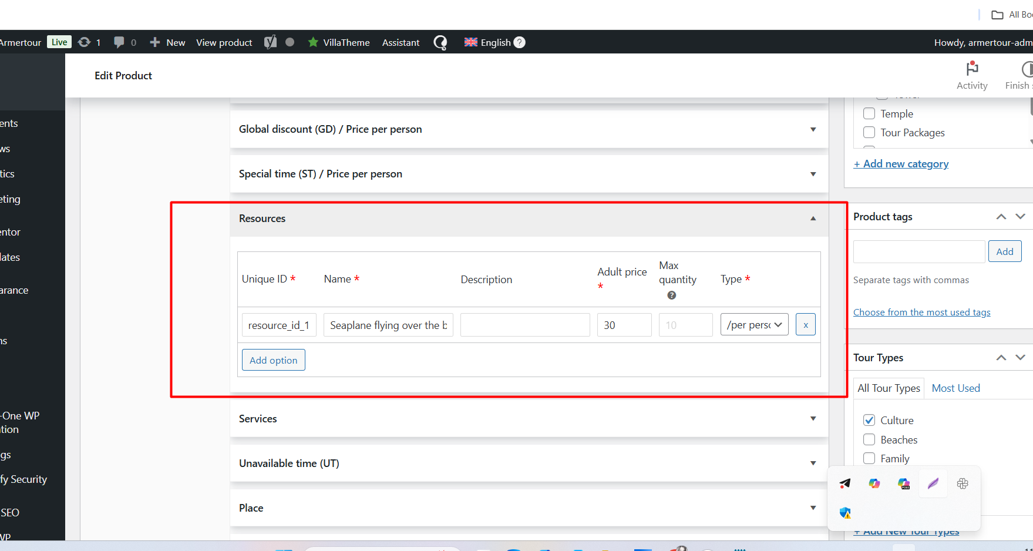Click the Yoast SEO icon in admin bar

pos(270,42)
